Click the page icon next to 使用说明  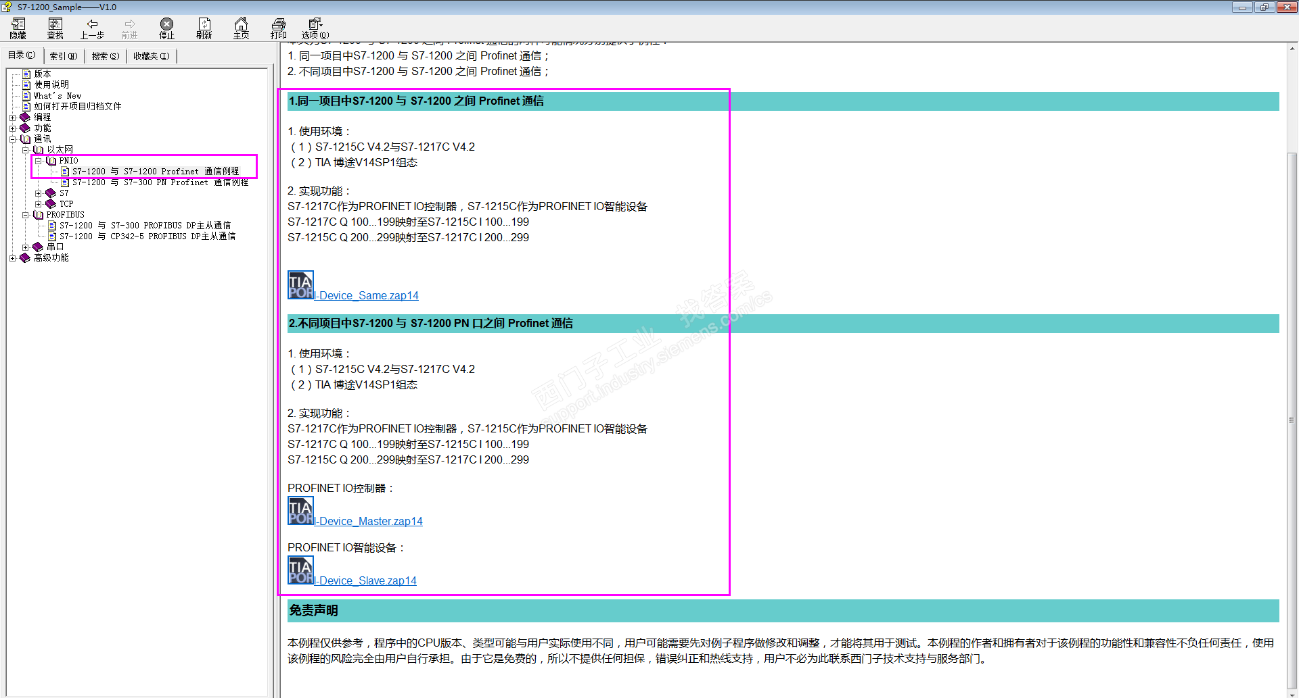26,84
